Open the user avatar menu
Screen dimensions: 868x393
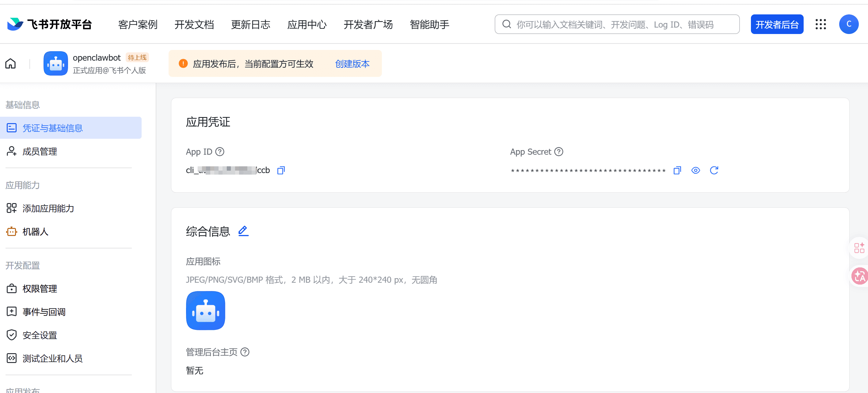pyautogui.click(x=848, y=24)
